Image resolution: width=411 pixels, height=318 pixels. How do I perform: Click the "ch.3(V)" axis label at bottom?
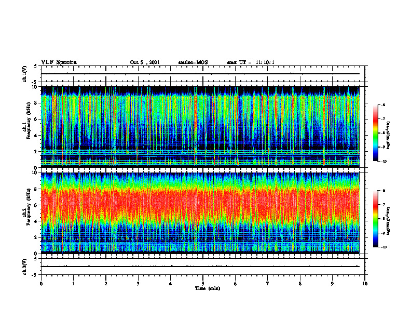point(24,267)
